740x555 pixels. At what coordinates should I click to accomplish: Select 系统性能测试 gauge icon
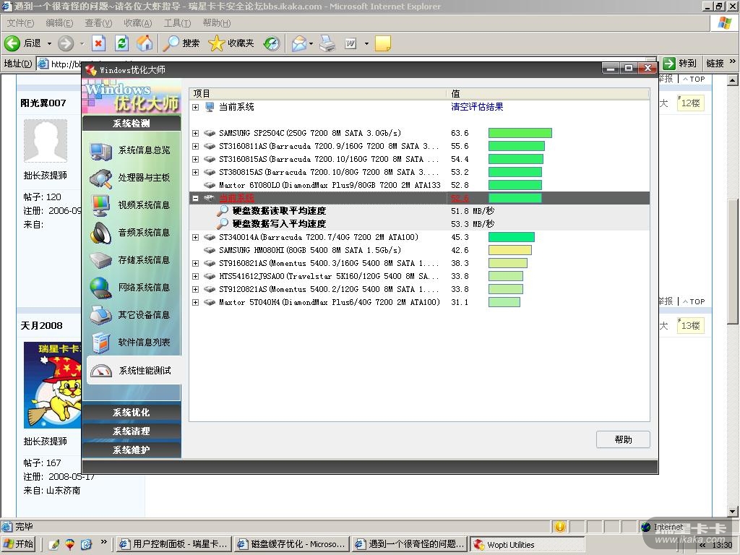click(100, 371)
